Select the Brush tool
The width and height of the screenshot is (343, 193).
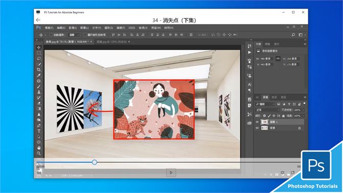coord(39,87)
